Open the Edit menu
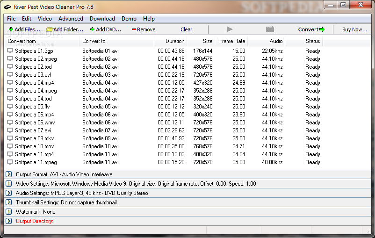This screenshot has width=375, height=238. coord(27,19)
